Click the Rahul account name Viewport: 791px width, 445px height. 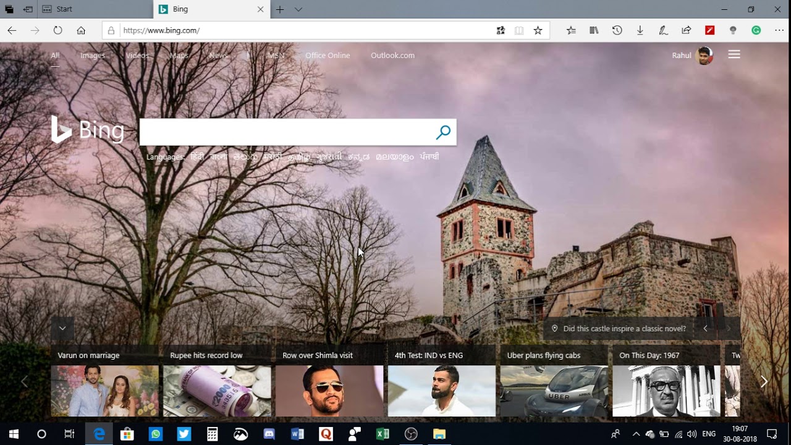pyautogui.click(x=682, y=56)
